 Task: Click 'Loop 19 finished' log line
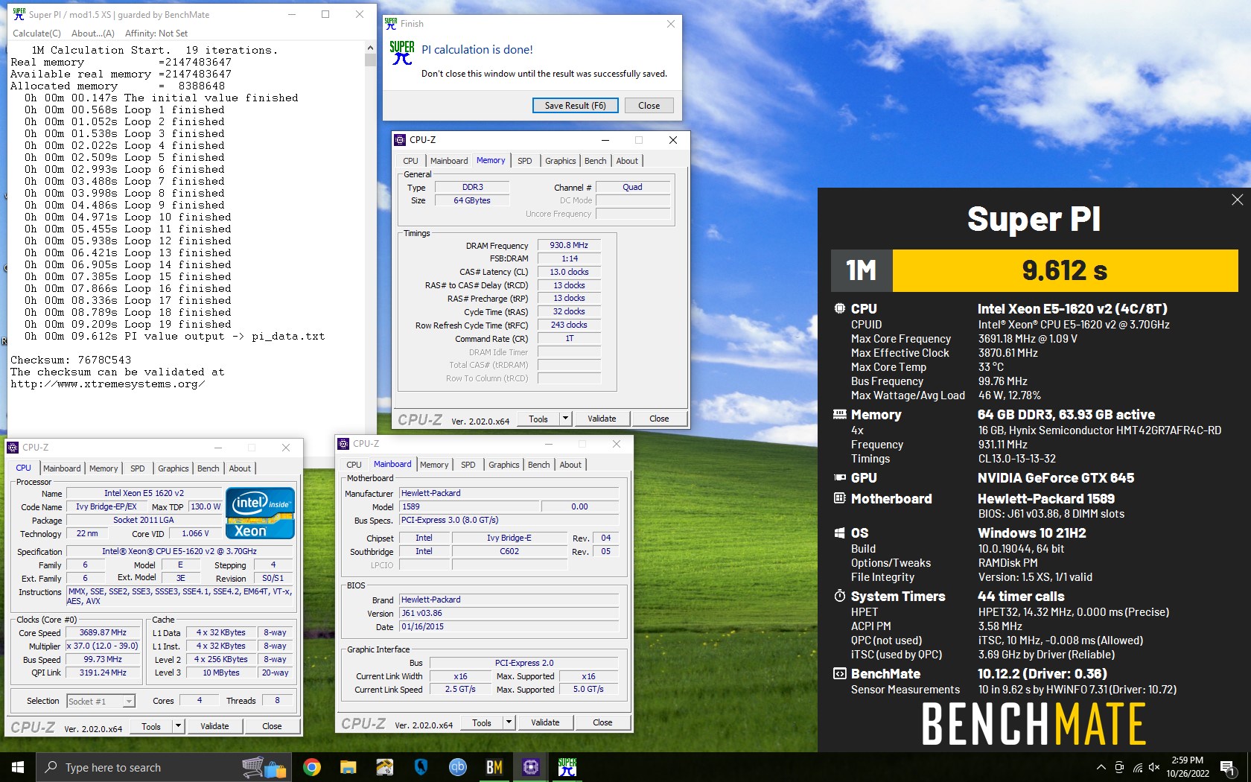pos(128,324)
